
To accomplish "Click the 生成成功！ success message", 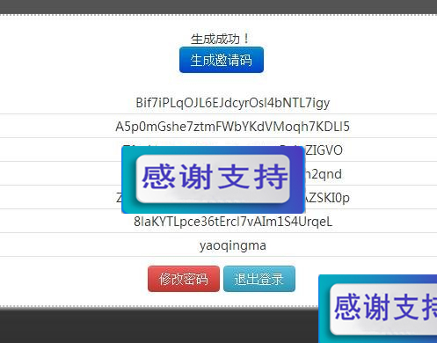I will click(220, 39).
